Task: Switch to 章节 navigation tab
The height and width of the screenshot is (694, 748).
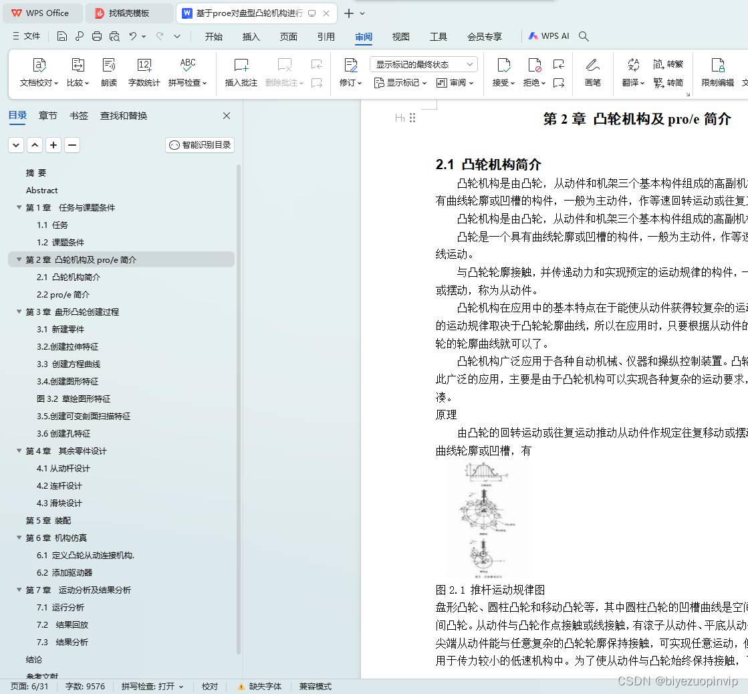Action: coord(47,116)
